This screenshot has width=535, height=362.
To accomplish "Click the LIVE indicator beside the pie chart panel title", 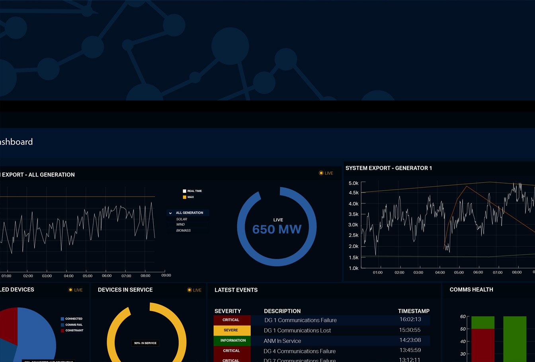I will click(75, 290).
